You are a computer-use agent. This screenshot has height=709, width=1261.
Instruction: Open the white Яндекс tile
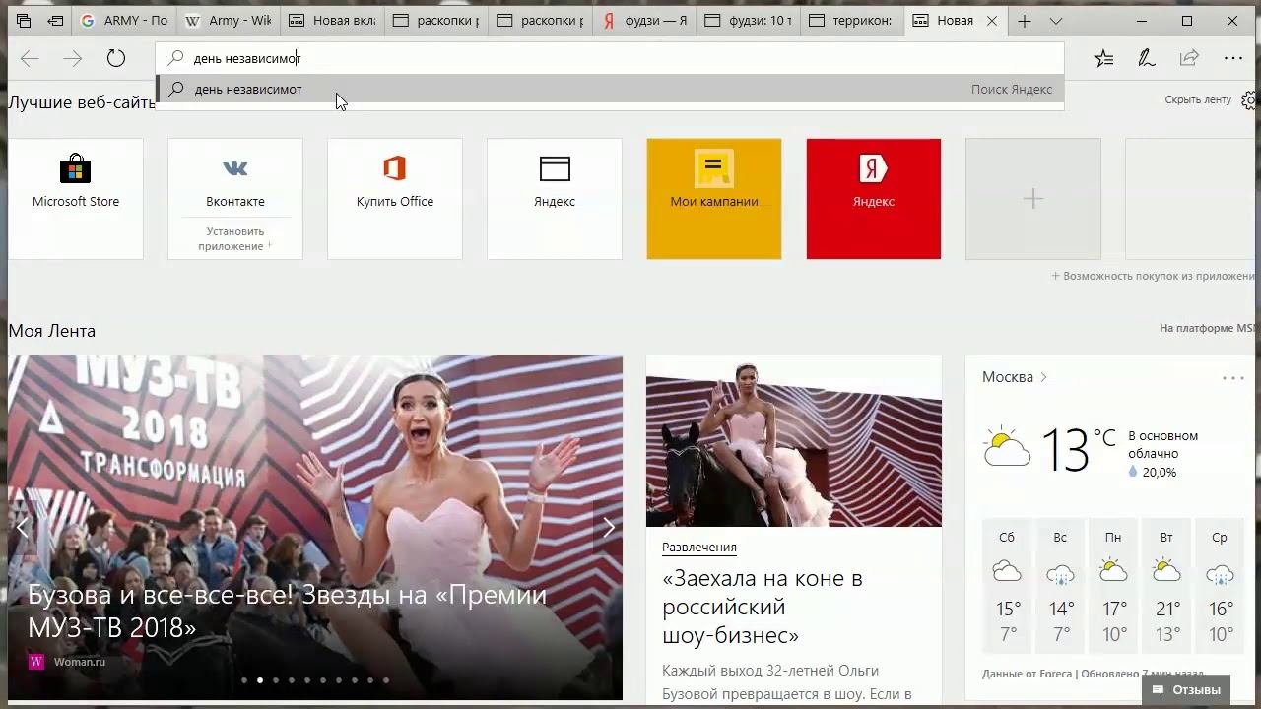(555, 199)
